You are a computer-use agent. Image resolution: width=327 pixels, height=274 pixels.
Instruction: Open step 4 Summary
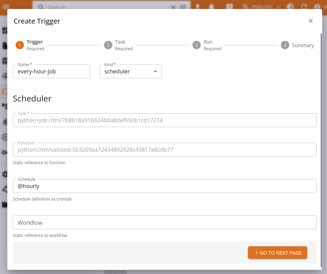point(285,45)
